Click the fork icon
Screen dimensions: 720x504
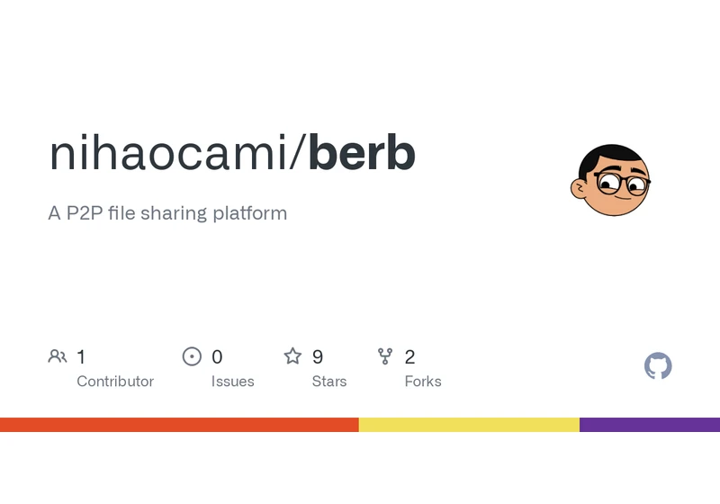tap(385, 356)
